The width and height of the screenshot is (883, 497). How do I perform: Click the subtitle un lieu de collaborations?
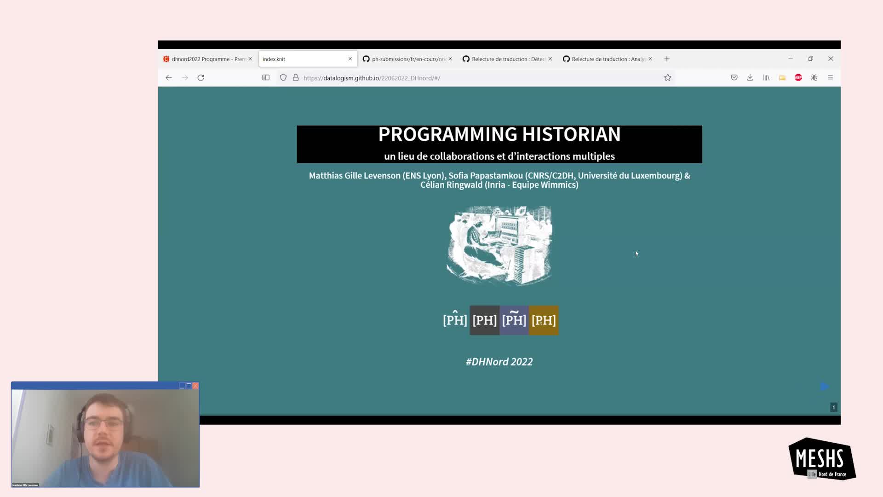coord(499,156)
